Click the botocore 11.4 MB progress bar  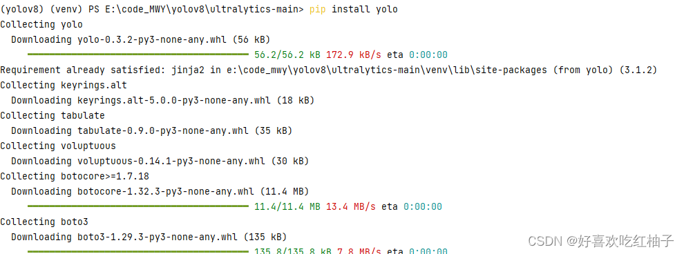click(138, 206)
